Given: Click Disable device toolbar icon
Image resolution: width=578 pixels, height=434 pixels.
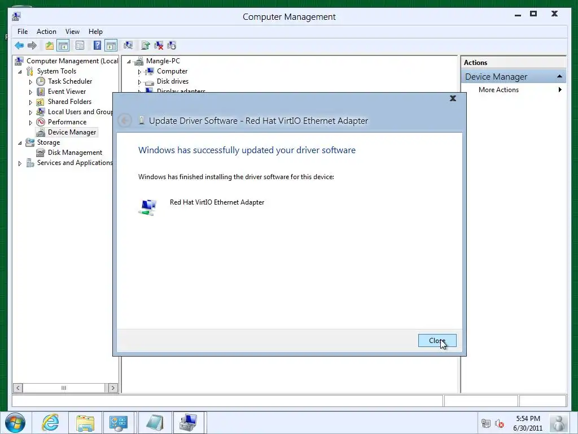Looking at the screenshot, I should tap(172, 45).
